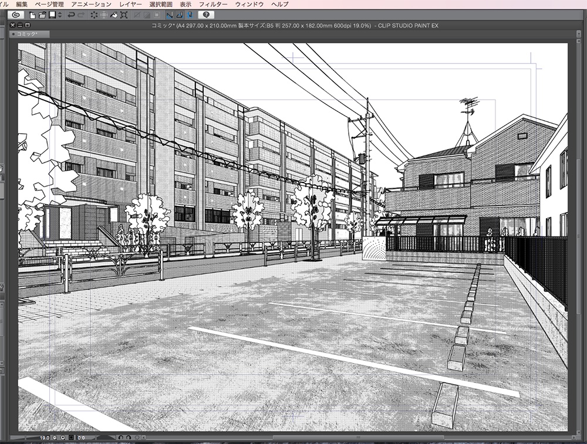Enable snap to grid
587x444 pixels.
[x=190, y=15]
